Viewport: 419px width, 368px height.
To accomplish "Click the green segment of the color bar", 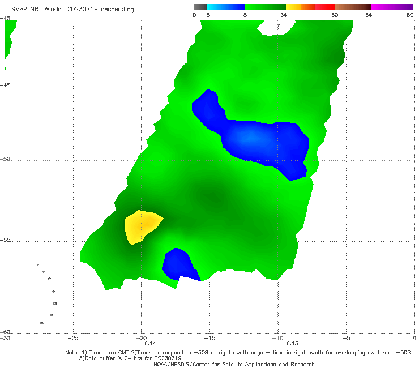I will point(265,7).
